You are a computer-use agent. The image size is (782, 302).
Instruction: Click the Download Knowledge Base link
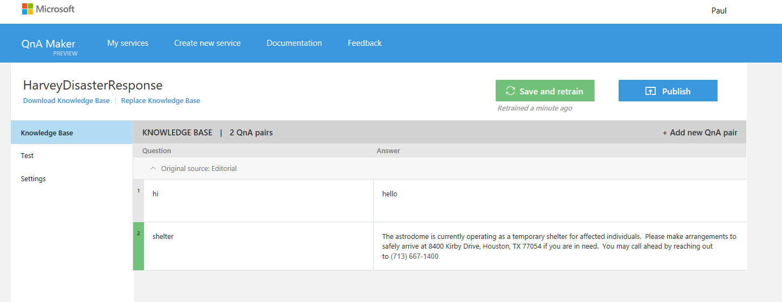66,101
